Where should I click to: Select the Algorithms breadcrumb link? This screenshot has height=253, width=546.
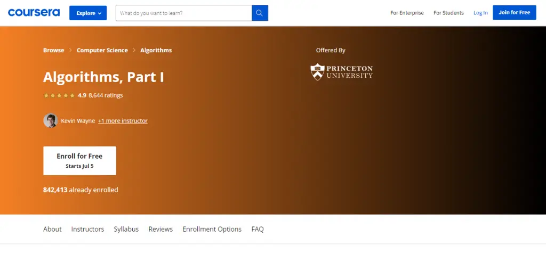[x=156, y=50]
